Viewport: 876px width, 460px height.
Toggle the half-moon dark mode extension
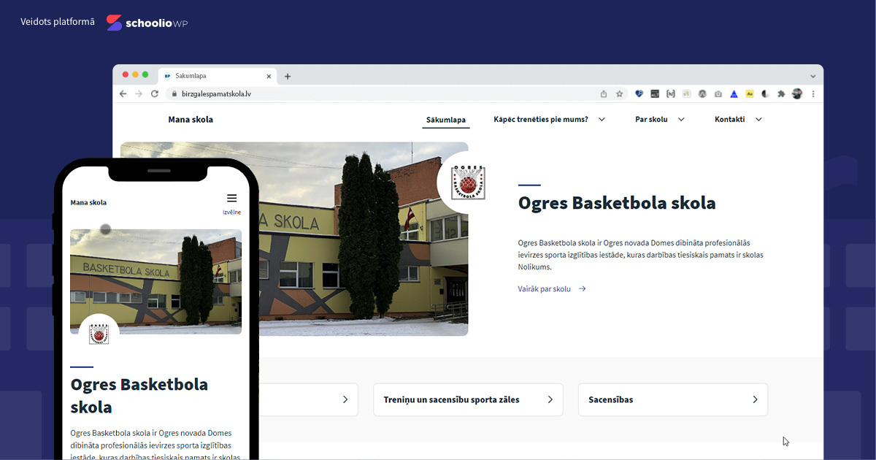click(x=766, y=93)
